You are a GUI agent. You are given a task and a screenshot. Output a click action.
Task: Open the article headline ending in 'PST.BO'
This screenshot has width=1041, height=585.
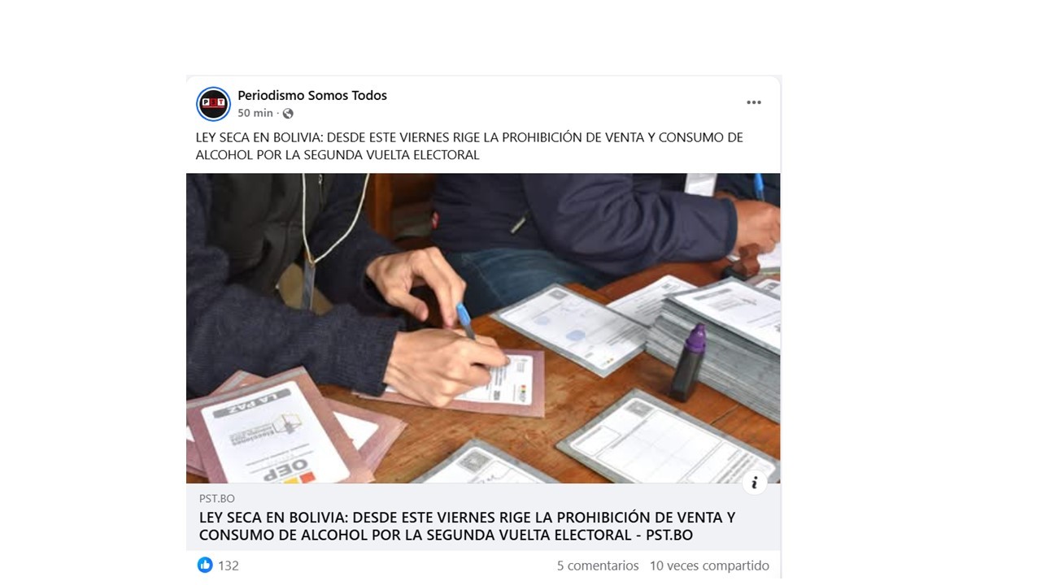point(467,526)
